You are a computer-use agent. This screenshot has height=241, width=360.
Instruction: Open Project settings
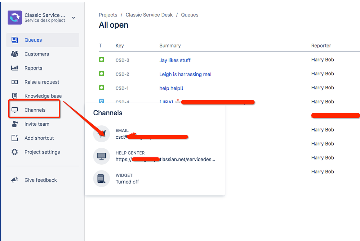43,152
